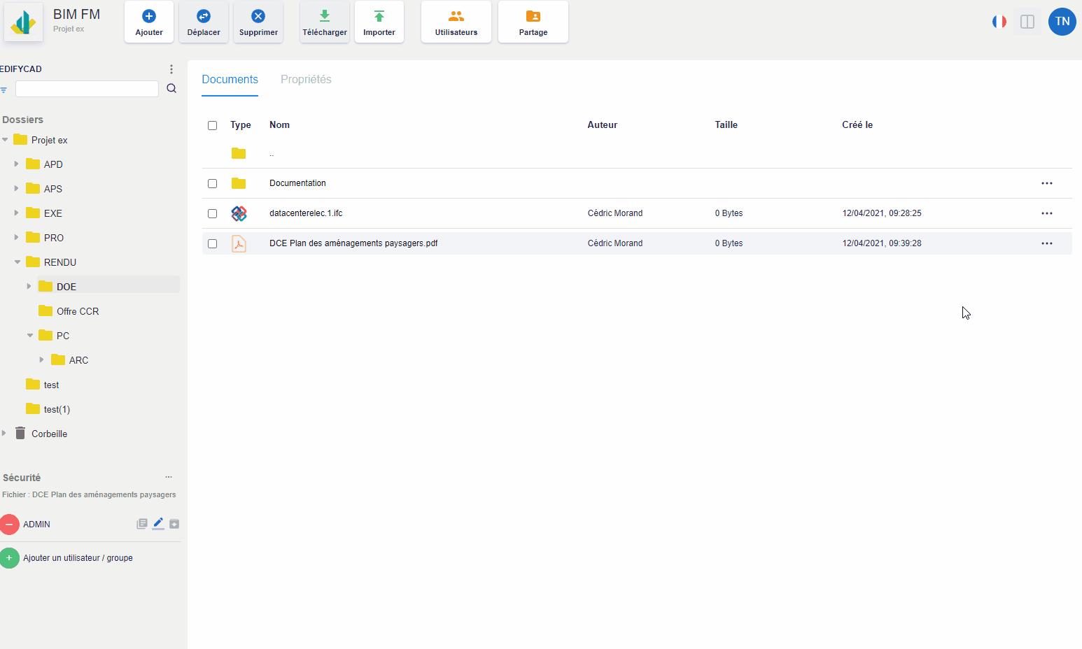This screenshot has width=1082, height=649.
Task: Click the Déplacer move icon
Action: tap(204, 16)
